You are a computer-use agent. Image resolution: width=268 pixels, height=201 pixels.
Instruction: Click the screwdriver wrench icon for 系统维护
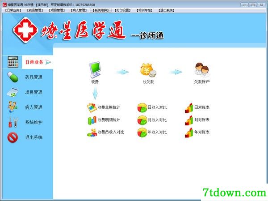point(13,122)
